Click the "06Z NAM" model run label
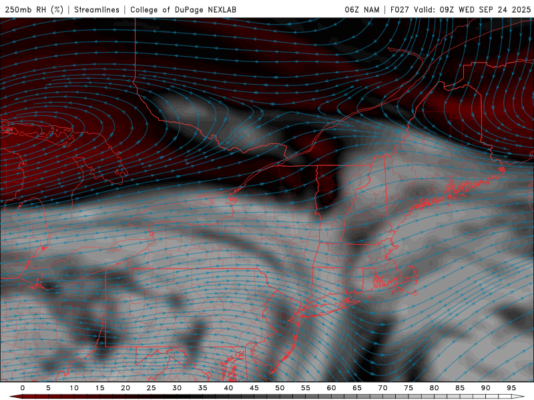534x400 pixels. pyautogui.click(x=362, y=10)
